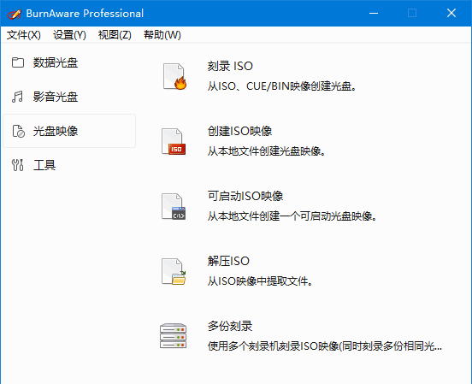
Task: Launch 创建ISO映像 via its title
Action: [239, 131]
